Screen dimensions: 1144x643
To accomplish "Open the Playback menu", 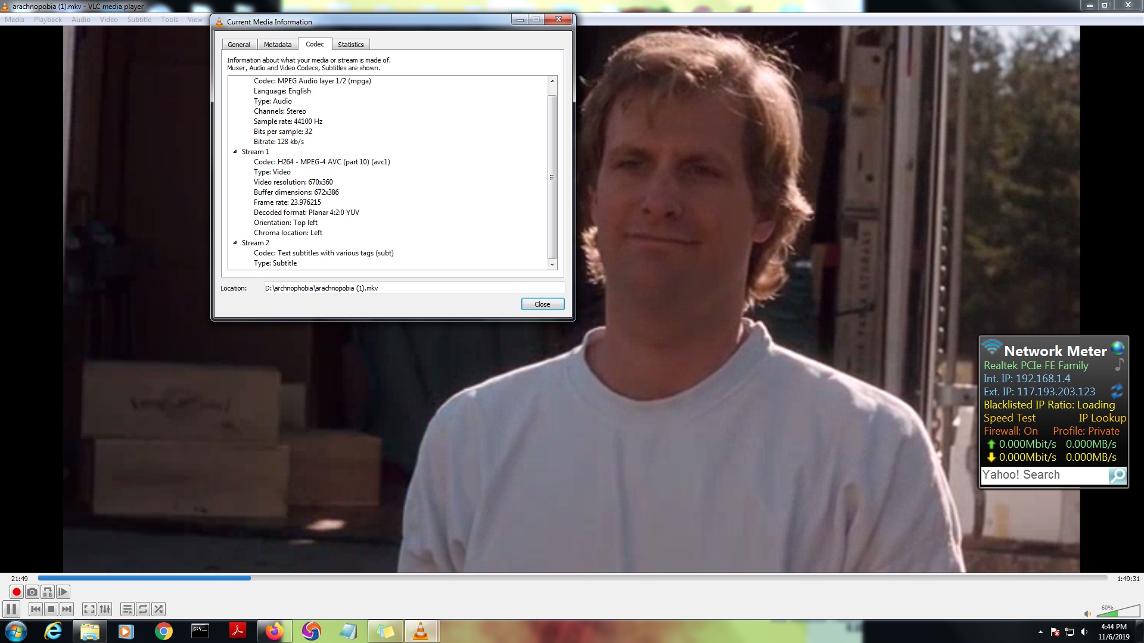I will click(x=48, y=20).
